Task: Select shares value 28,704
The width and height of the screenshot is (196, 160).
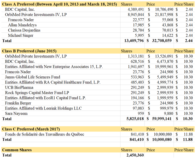Action: (x=138, y=30)
